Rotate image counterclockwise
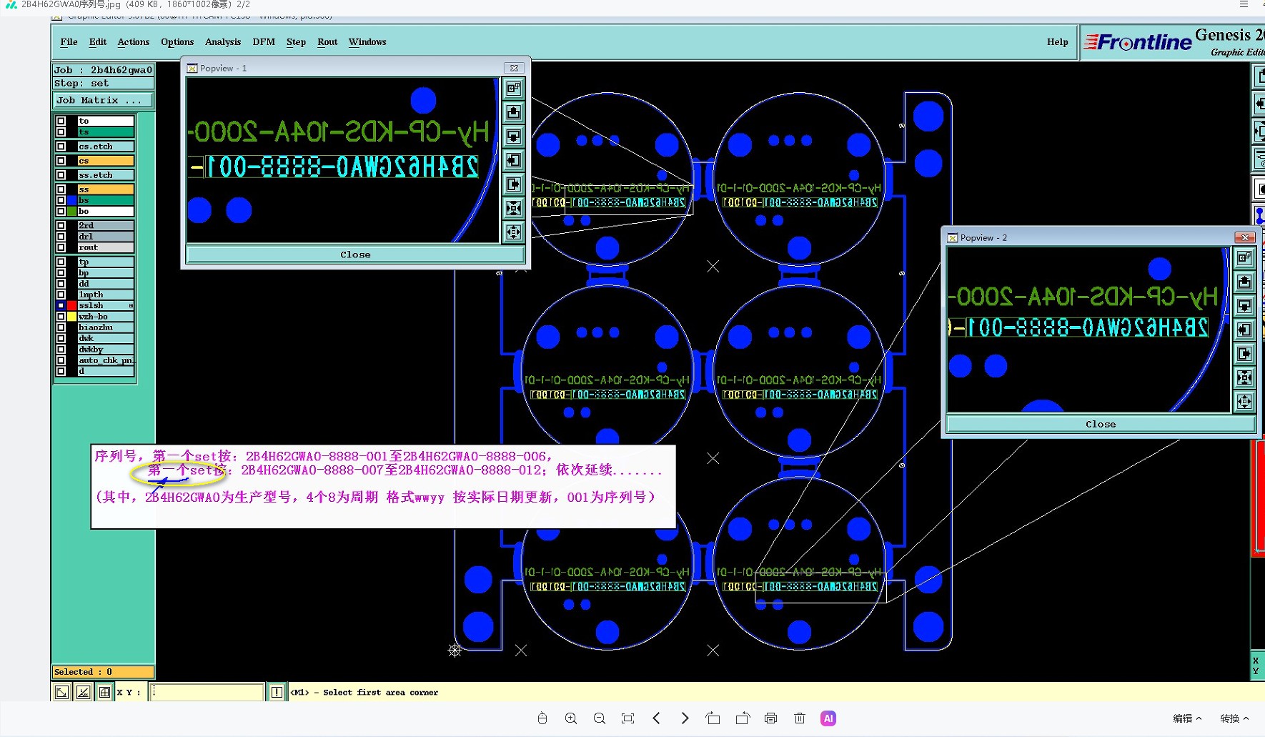 [x=713, y=718]
